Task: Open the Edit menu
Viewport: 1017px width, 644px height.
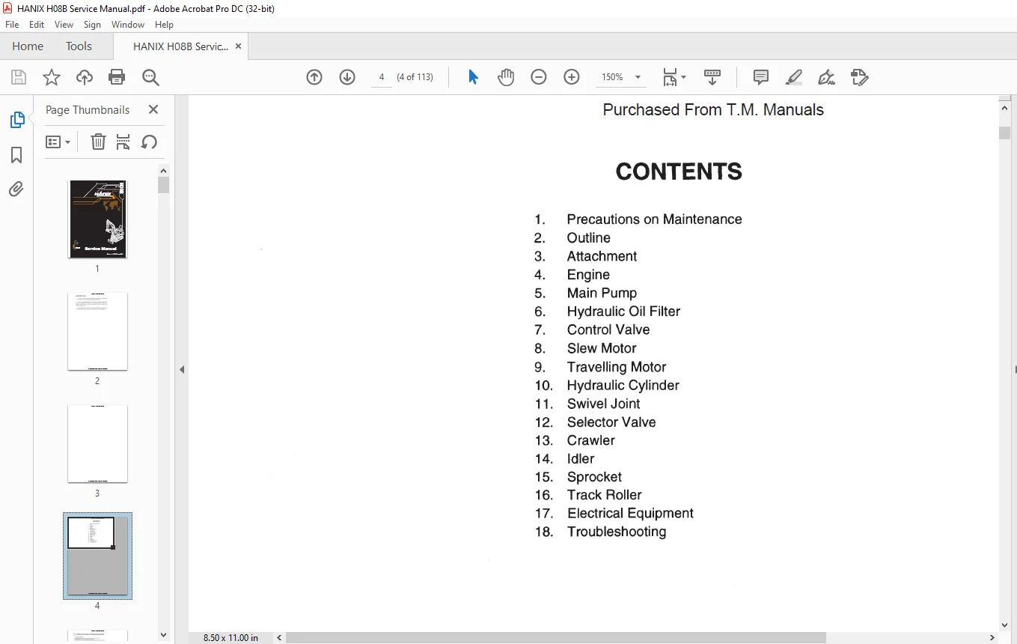Action: click(x=37, y=25)
